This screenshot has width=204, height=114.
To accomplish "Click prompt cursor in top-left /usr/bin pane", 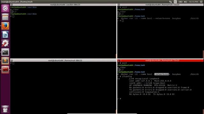I will [13, 16].
